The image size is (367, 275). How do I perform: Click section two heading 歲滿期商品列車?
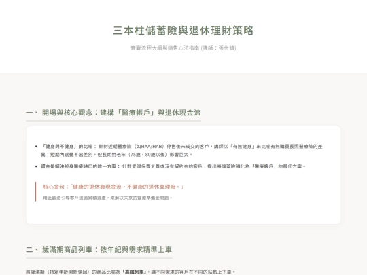99,249
